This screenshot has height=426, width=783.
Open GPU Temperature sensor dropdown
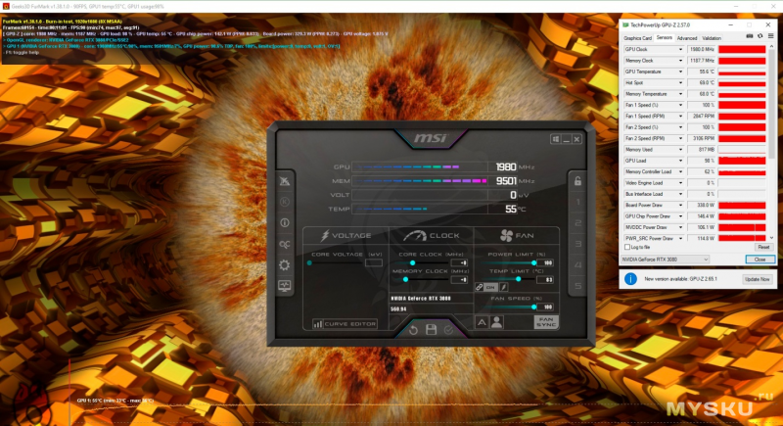click(680, 71)
